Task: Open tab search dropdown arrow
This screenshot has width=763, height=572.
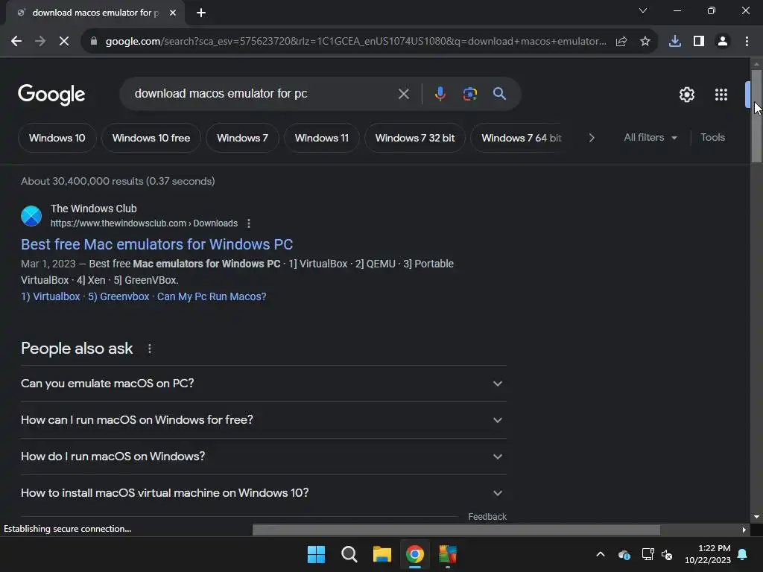Action: click(643, 10)
